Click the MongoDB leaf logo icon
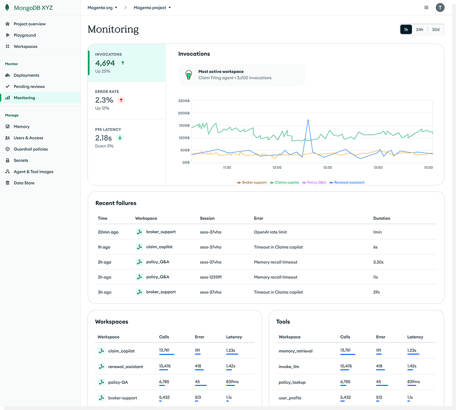This screenshot has height=410, width=456. tap(7, 8)
